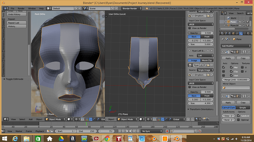Switch Ryan Left Si... background source to Movie Clip
Viewport: 254px width, 142px height.
pyautogui.click(x=207, y=61)
